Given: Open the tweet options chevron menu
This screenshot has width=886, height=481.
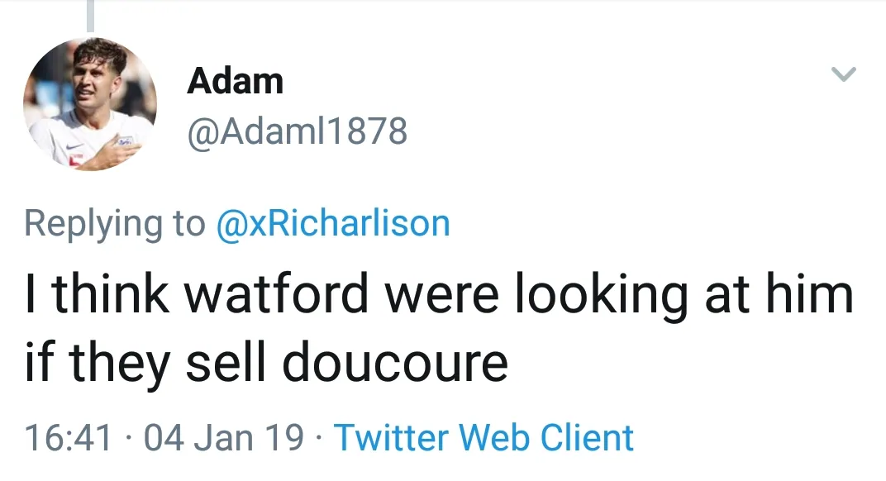Looking at the screenshot, I should pyautogui.click(x=842, y=74).
